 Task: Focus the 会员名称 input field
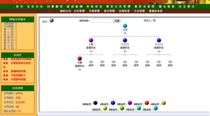tap(102, 21)
